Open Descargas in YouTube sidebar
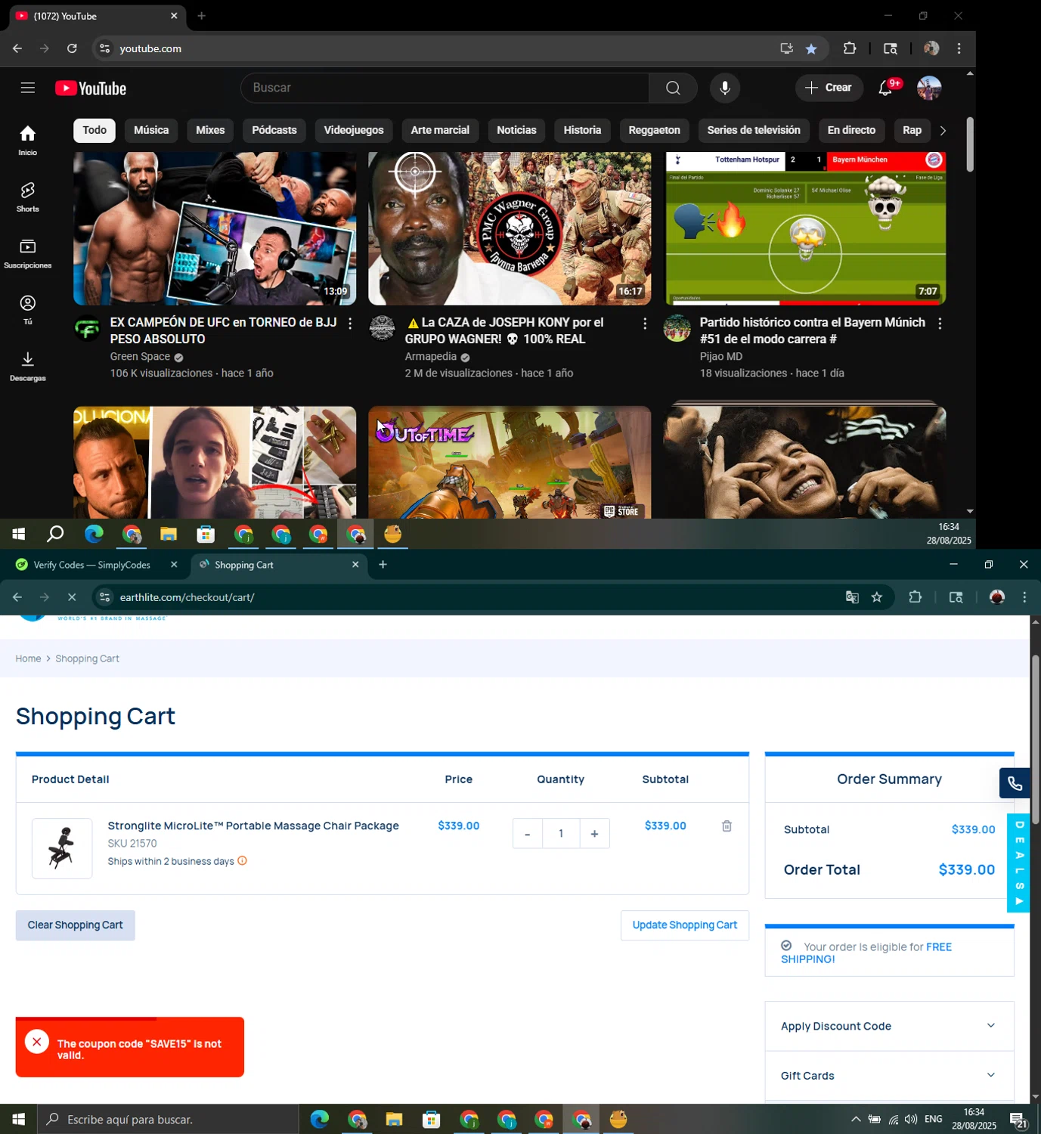Image resolution: width=1041 pixels, height=1134 pixels. [28, 366]
